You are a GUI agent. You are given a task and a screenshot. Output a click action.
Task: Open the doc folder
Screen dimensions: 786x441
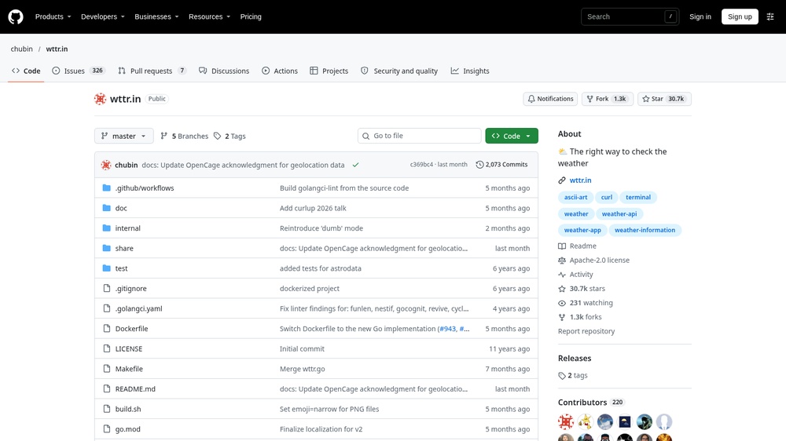point(121,208)
